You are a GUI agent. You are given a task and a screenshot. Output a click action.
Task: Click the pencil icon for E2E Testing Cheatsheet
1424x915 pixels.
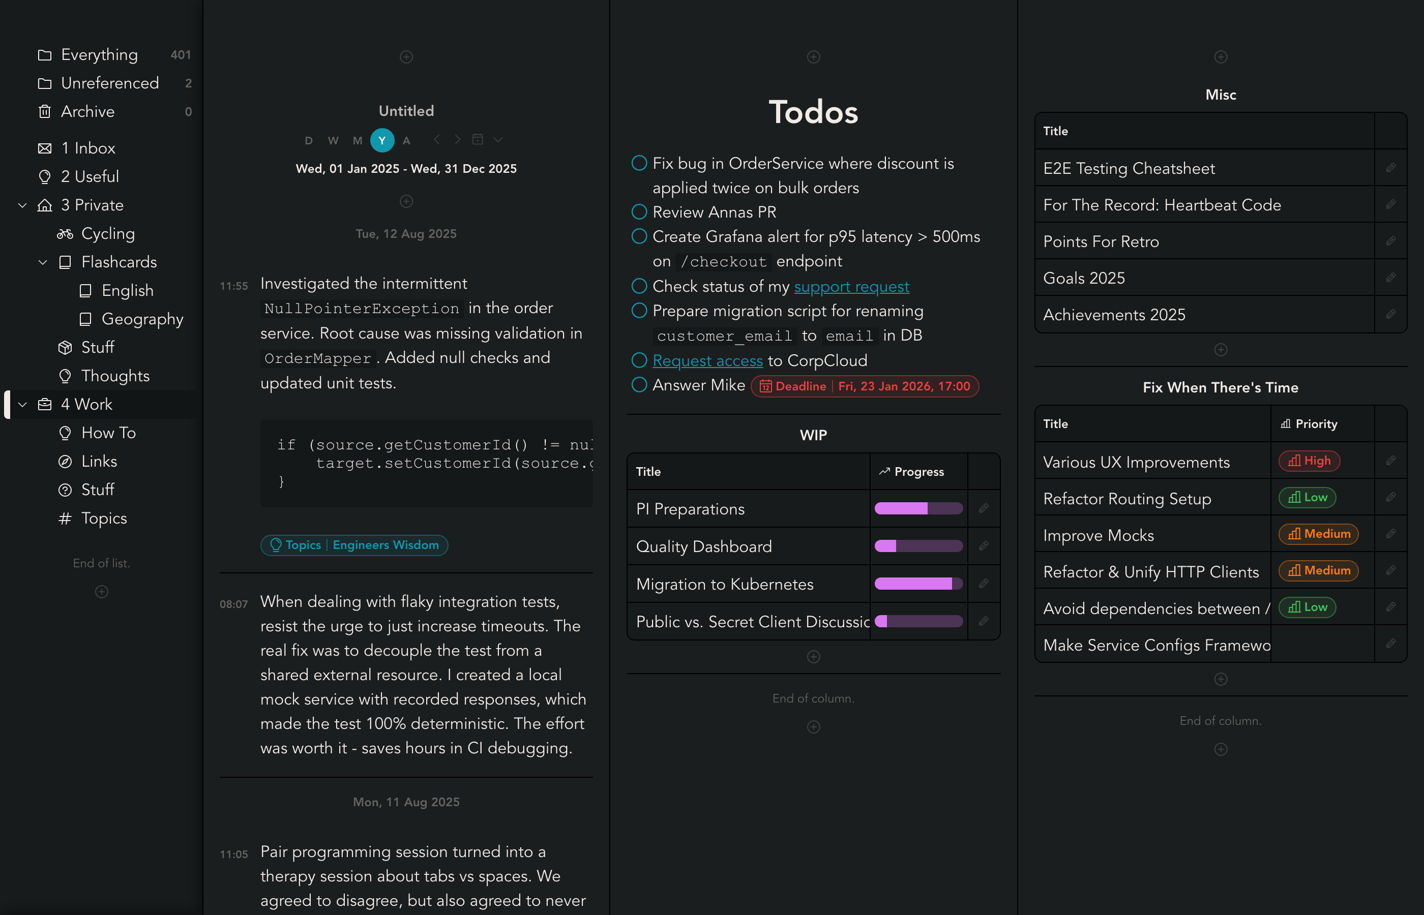(1390, 168)
